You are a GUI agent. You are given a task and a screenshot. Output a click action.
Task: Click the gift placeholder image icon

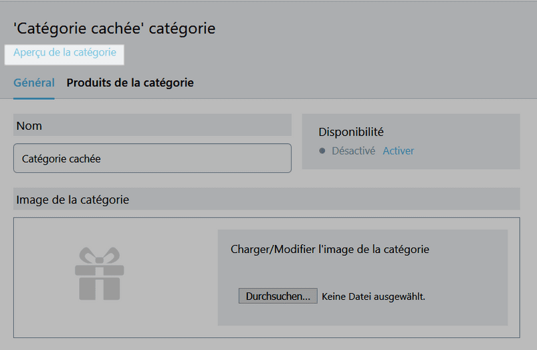pyautogui.click(x=100, y=274)
